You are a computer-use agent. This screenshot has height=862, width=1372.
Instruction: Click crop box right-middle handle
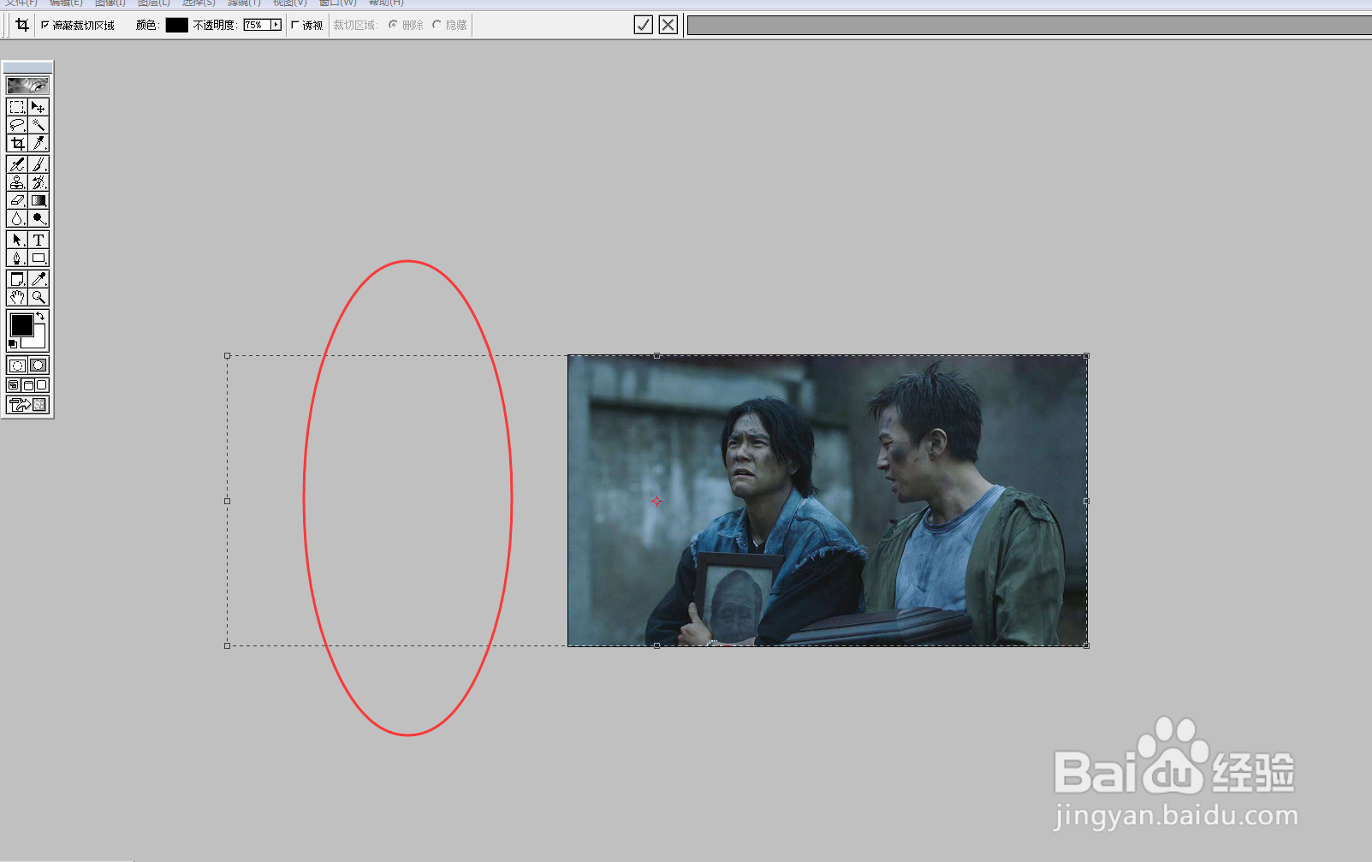[x=1086, y=501]
